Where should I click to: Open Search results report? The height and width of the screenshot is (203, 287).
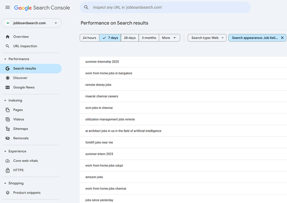coord(31,68)
